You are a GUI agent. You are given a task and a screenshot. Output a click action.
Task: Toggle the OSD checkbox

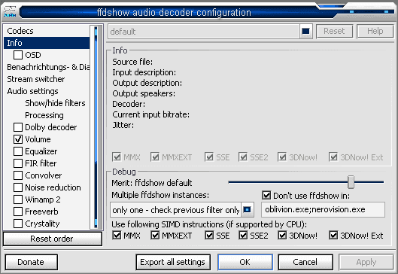[18, 55]
